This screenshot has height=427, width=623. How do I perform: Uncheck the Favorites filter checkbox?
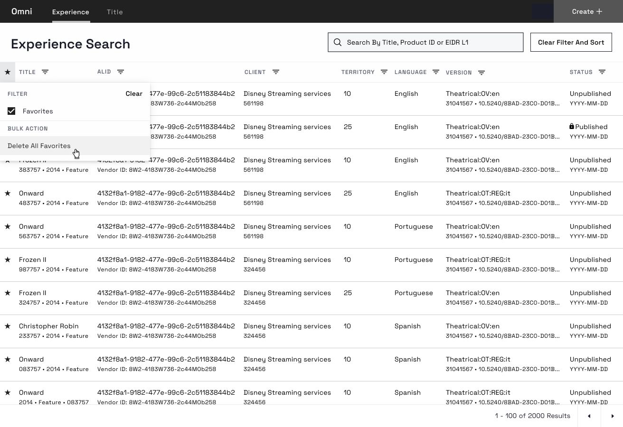(11, 111)
